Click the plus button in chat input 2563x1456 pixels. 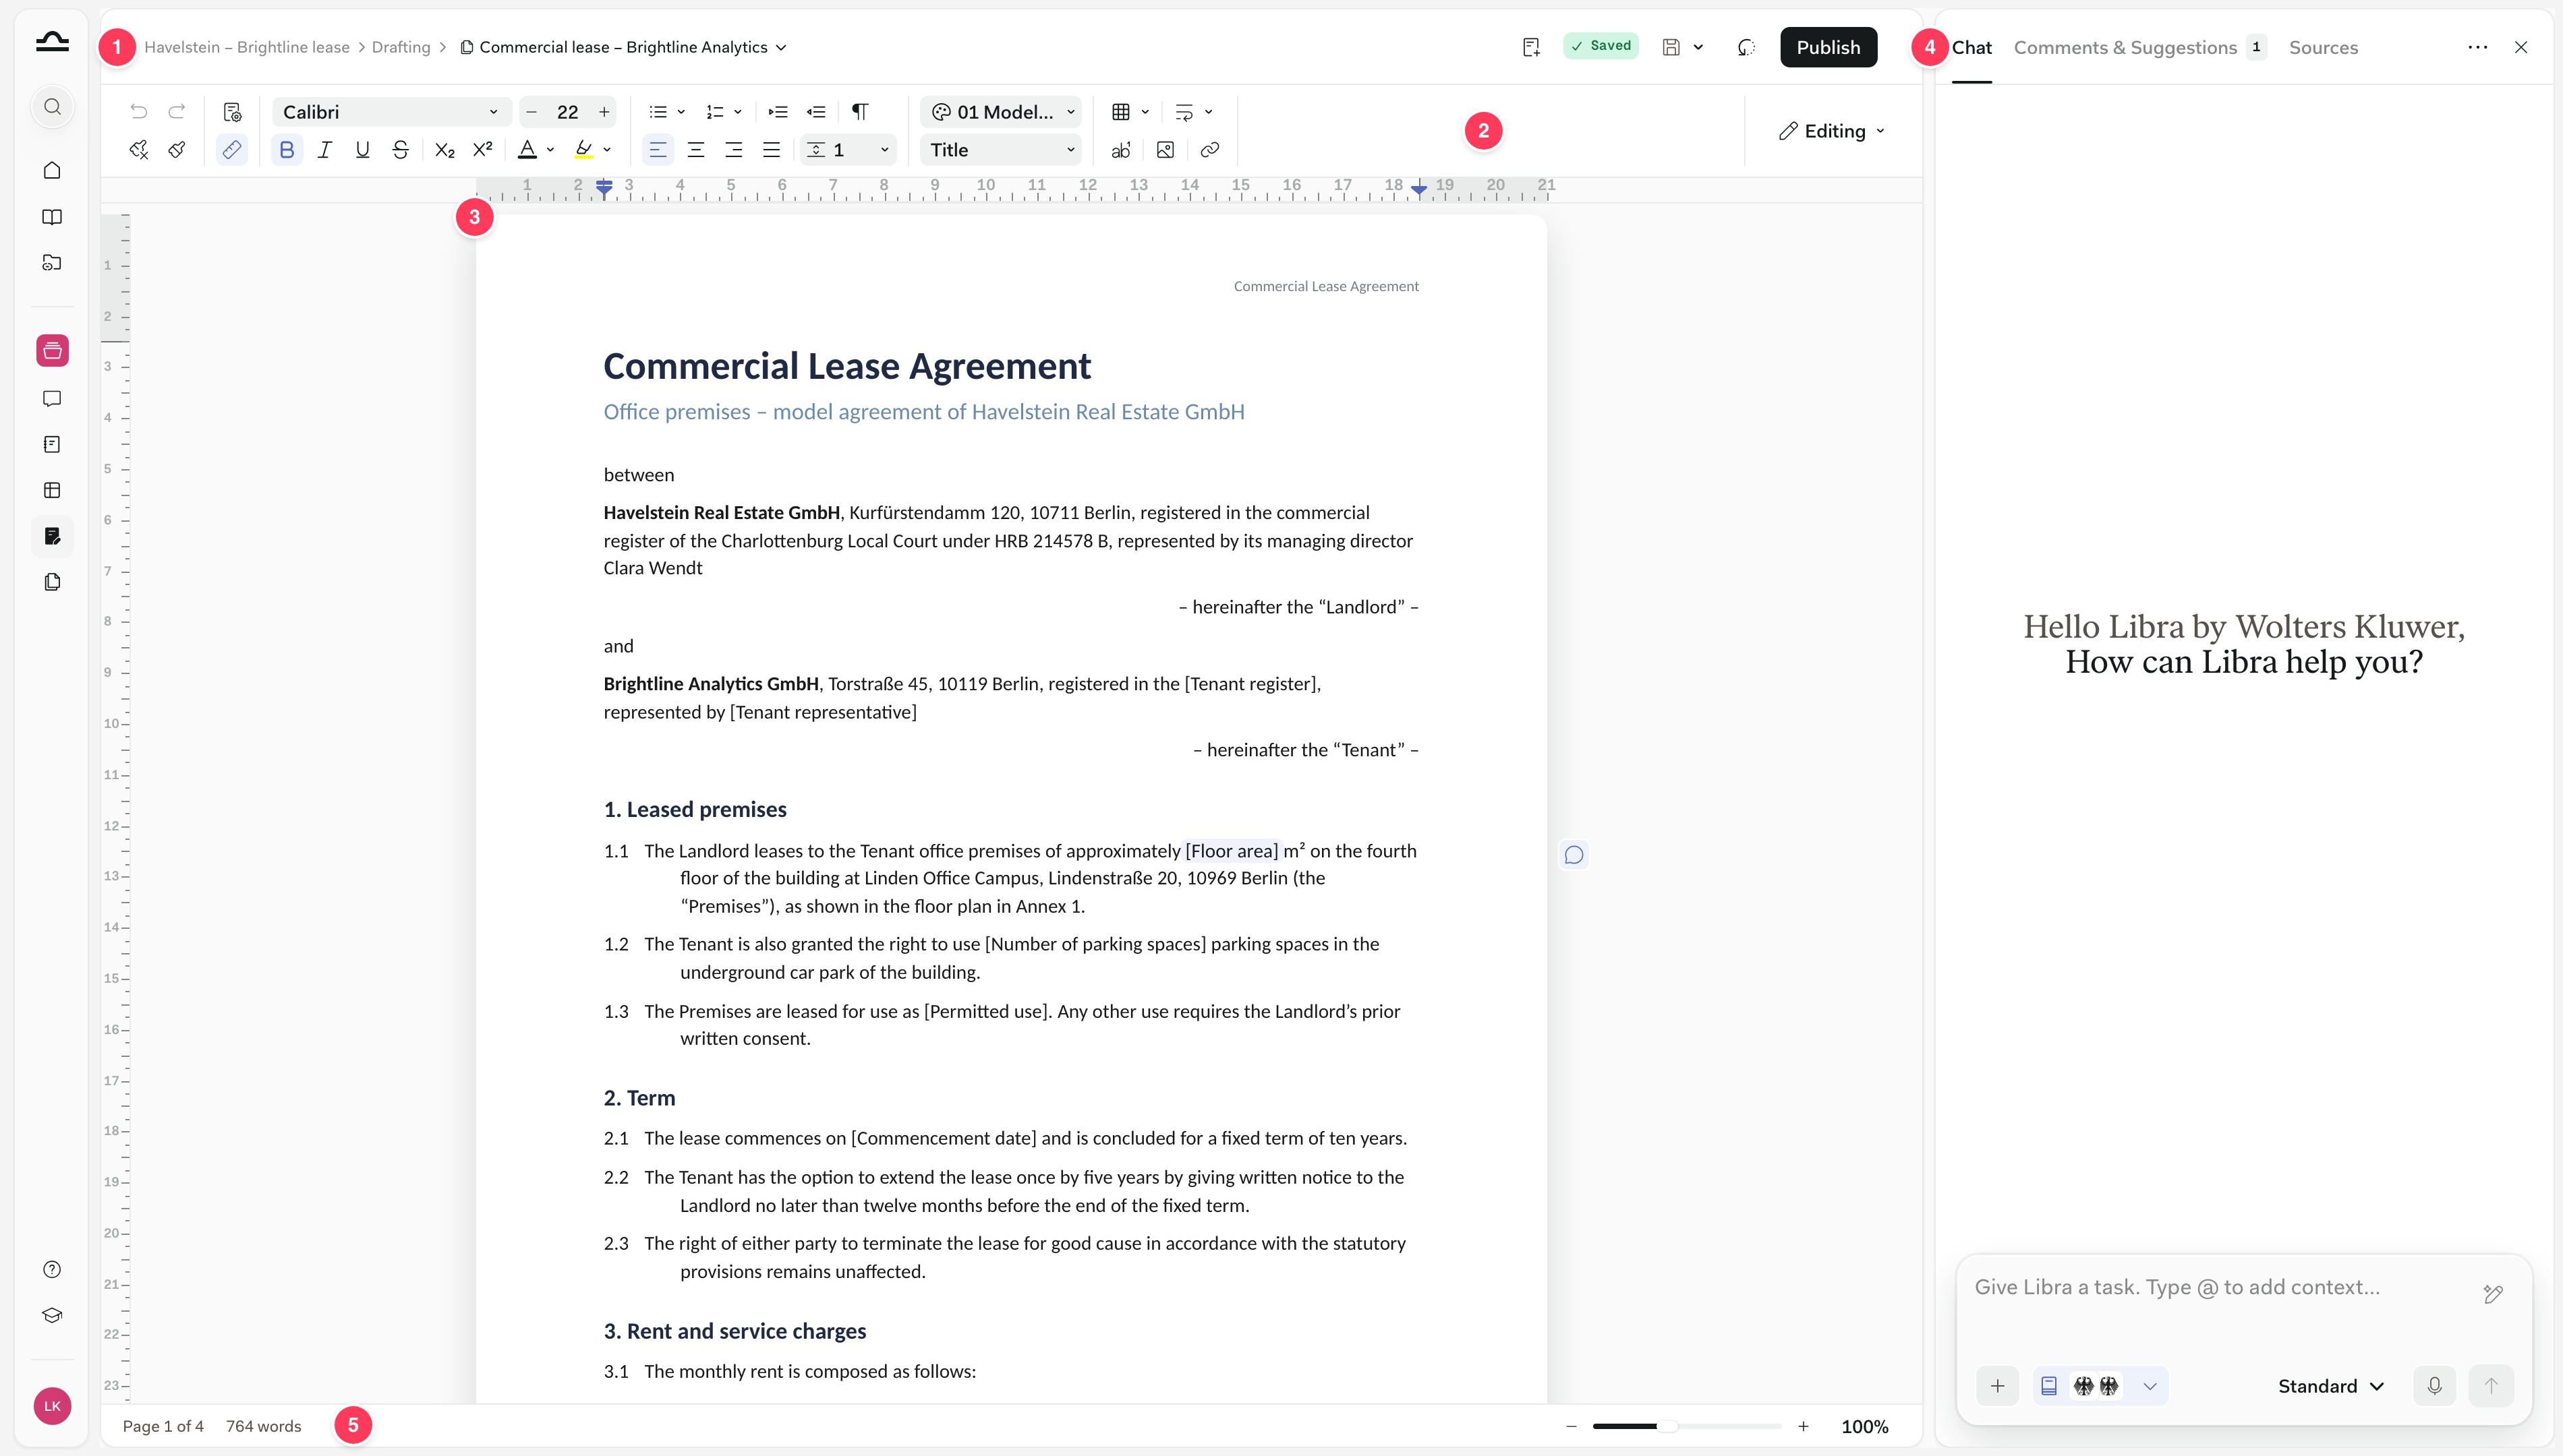(x=1998, y=1386)
